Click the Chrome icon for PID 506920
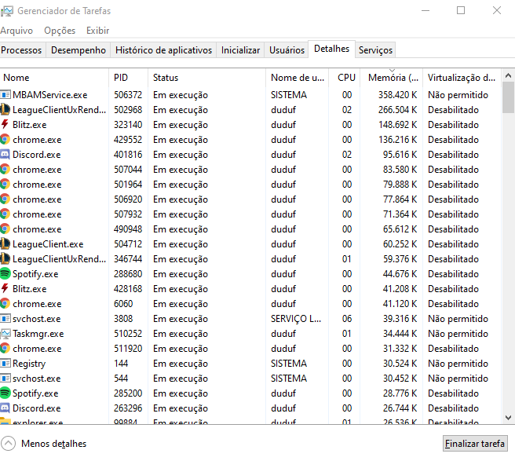This screenshot has width=515, height=461. point(5,199)
